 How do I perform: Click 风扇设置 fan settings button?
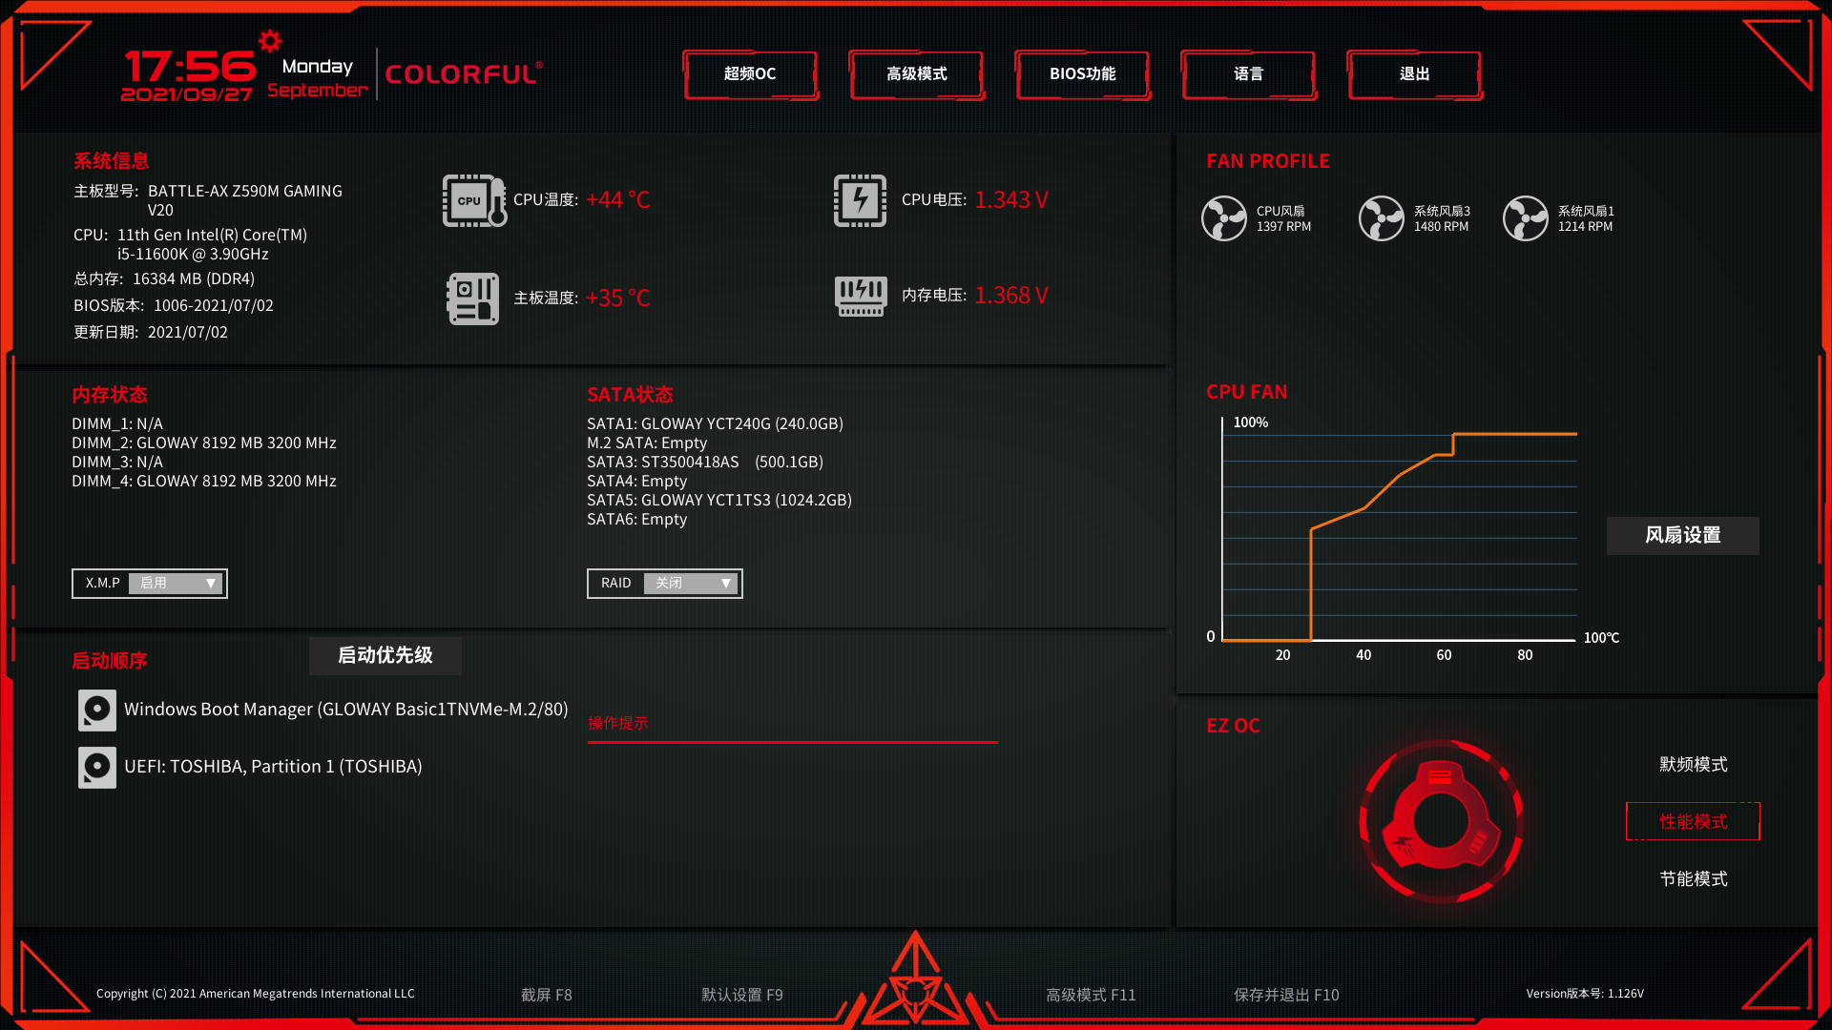click(1685, 536)
